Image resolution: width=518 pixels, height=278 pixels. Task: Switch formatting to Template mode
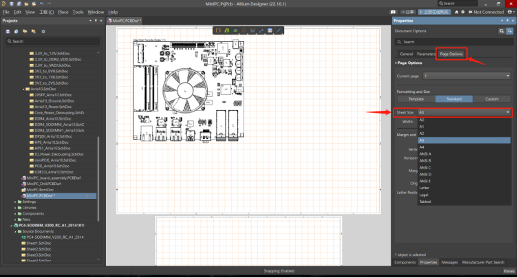(416, 99)
